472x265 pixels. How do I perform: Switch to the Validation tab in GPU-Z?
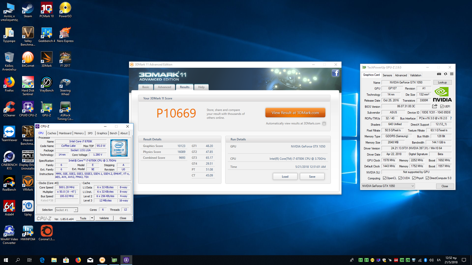(416, 75)
